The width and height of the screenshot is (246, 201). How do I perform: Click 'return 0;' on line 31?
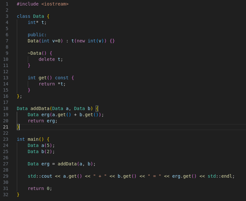tap(40, 188)
